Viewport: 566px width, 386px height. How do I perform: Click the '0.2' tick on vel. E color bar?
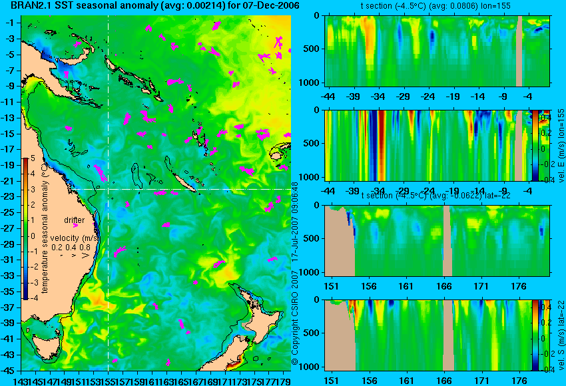(545, 133)
